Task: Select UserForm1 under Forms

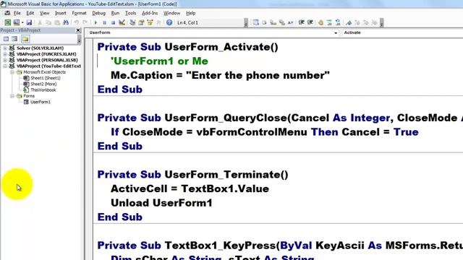Action: coord(41,102)
